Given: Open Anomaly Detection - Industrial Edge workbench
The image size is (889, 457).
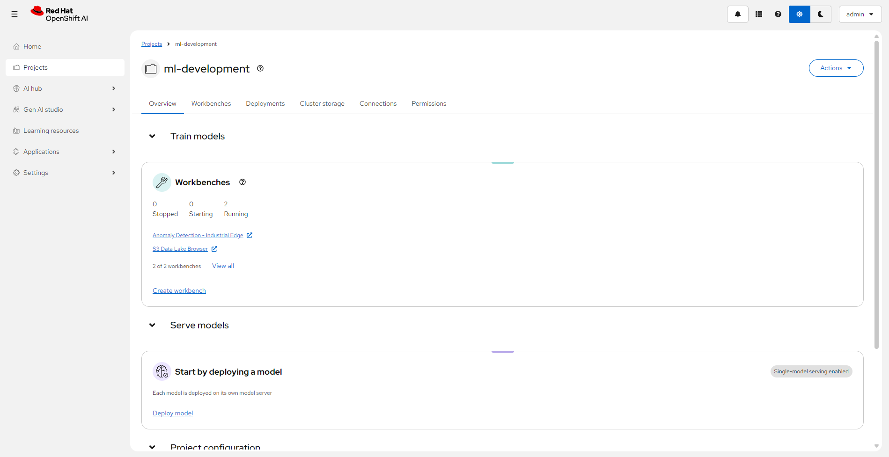Looking at the screenshot, I should [x=198, y=235].
